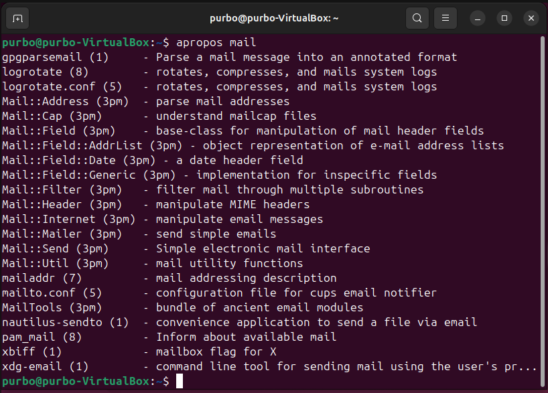
Task: Click the 'Mail::Internet (3pm)' entry
Action: (68, 219)
